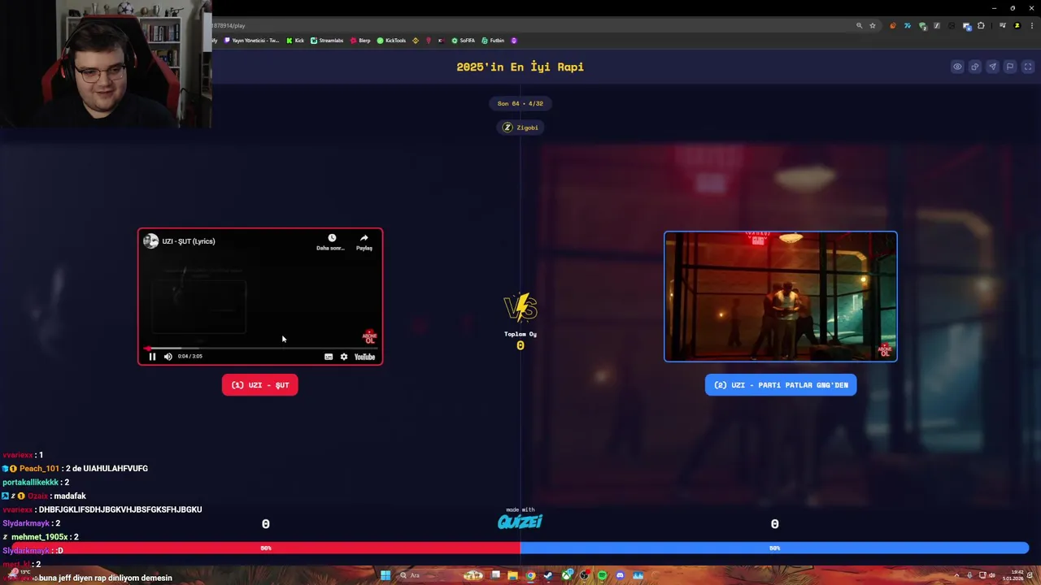Open the Kick bookmark
The height and width of the screenshot is (585, 1041).
pyautogui.click(x=294, y=41)
